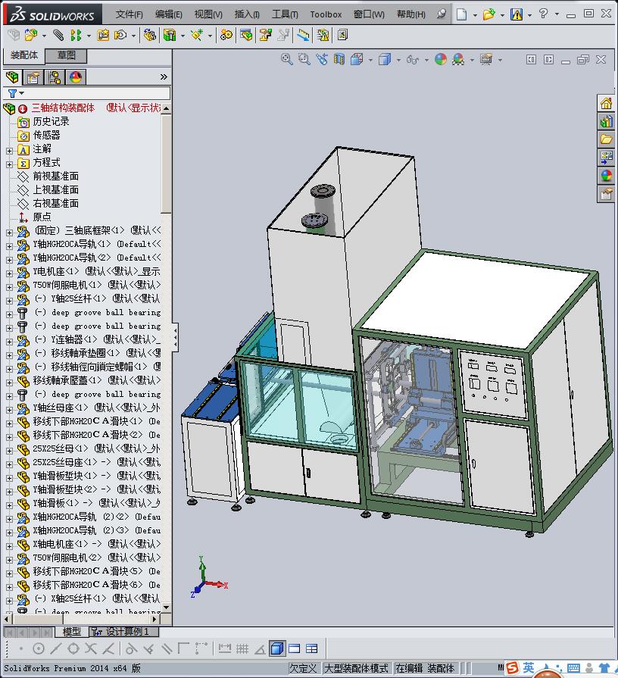The width and height of the screenshot is (618, 678).
Task: Open Custom Properties task pane icon
Action: 607,194
